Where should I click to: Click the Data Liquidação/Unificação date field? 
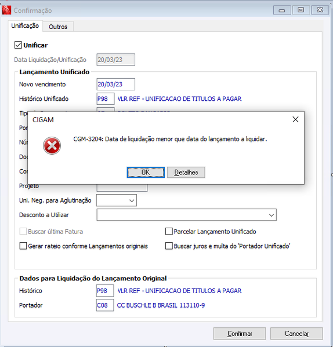(x=115, y=60)
